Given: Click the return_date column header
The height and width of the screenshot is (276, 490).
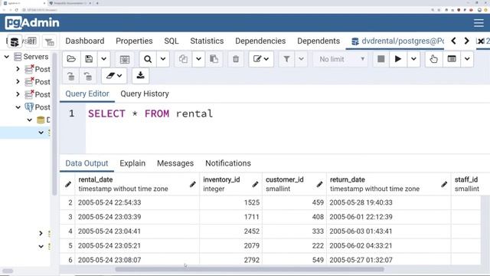Looking at the screenshot, I should click(x=389, y=184).
